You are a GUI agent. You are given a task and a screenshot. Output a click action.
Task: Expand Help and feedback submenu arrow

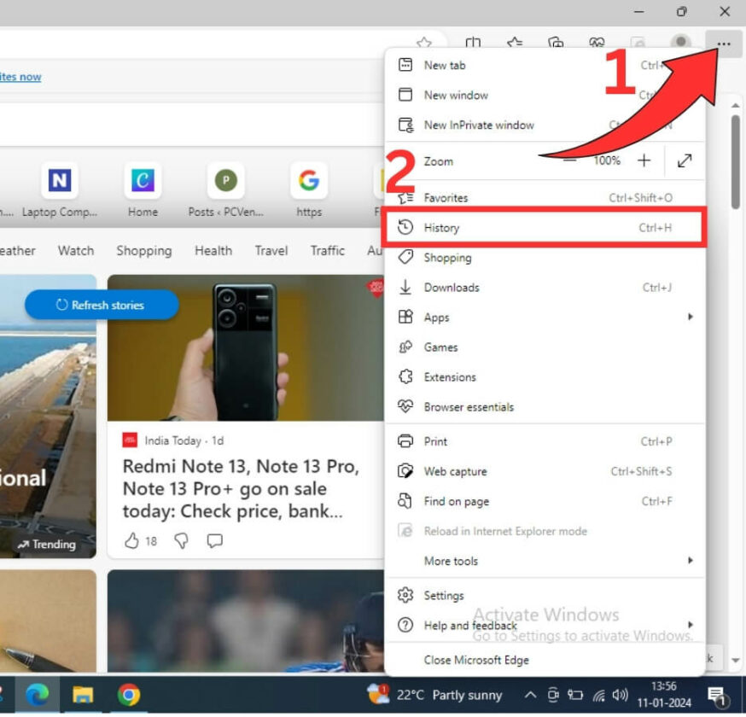tap(691, 625)
